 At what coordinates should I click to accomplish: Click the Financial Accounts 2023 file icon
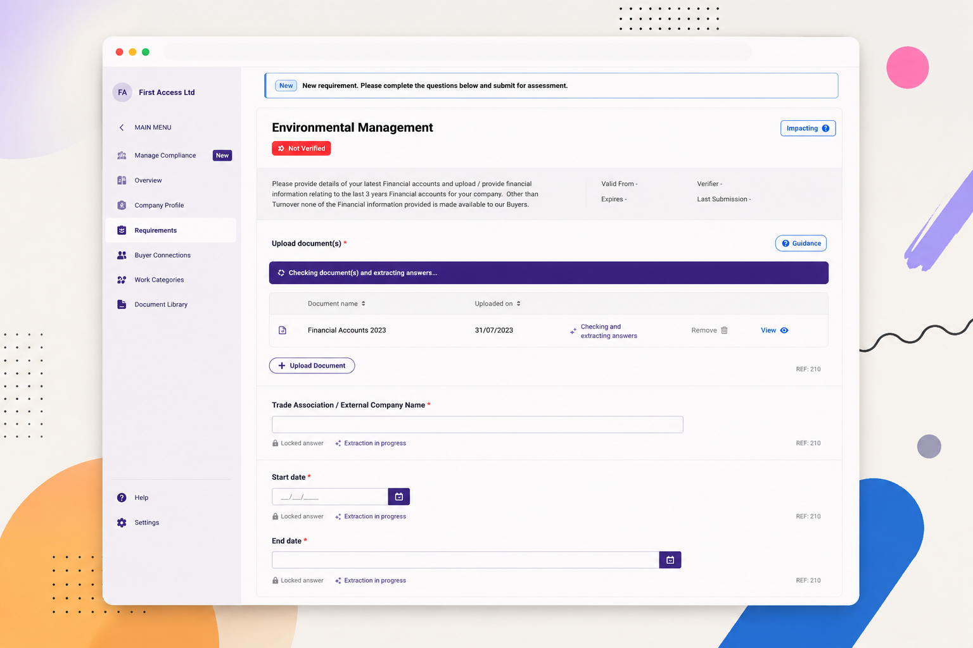coord(283,330)
